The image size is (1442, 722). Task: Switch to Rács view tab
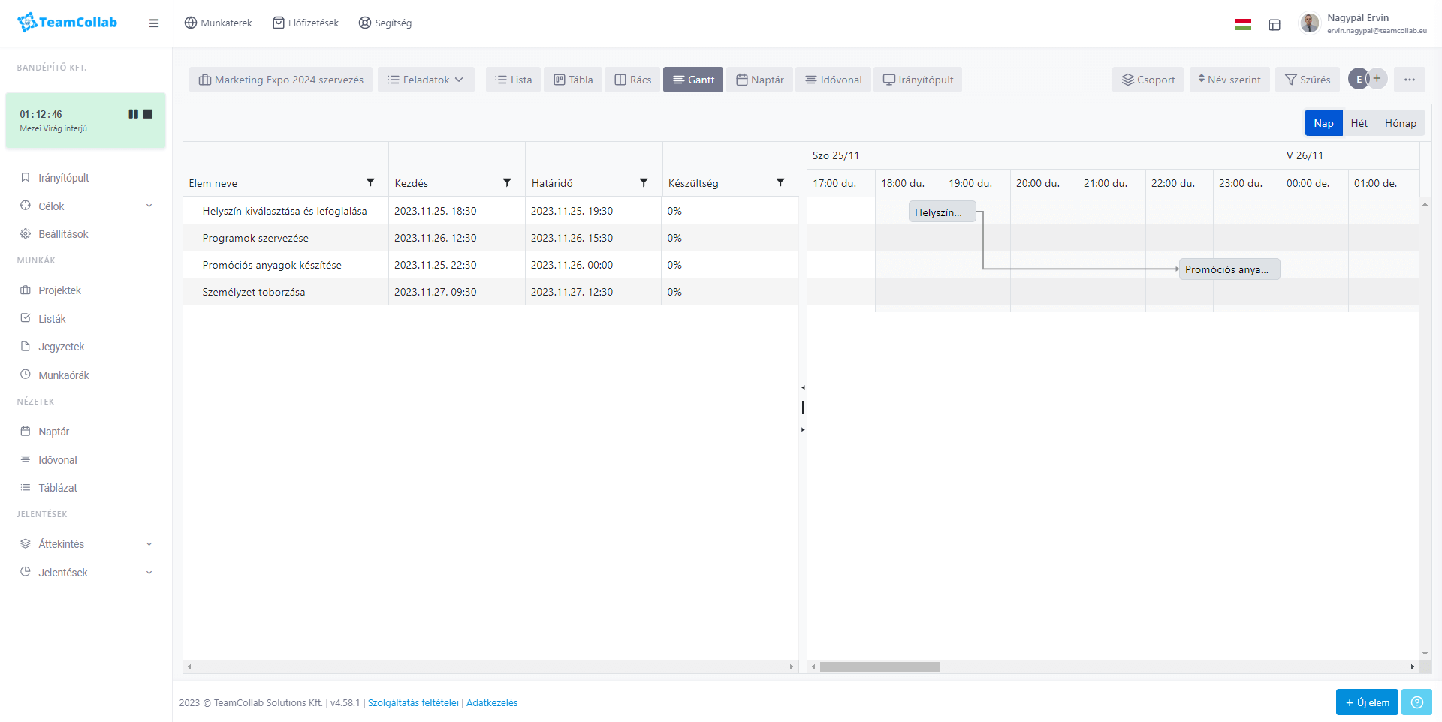[x=632, y=80]
